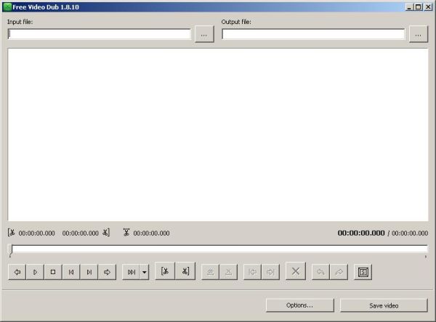Click the undo arrow button

(320, 272)
